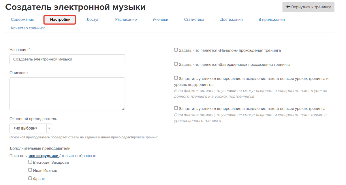This screenshot has width=346, height=185.
Task: Switch to the Достижения tab
Action: click(231, 20)
